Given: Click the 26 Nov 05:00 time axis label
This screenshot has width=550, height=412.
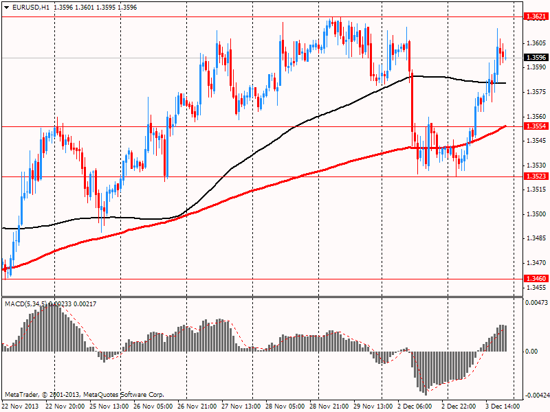Looking at the screenshot, I should pos(153,406).
